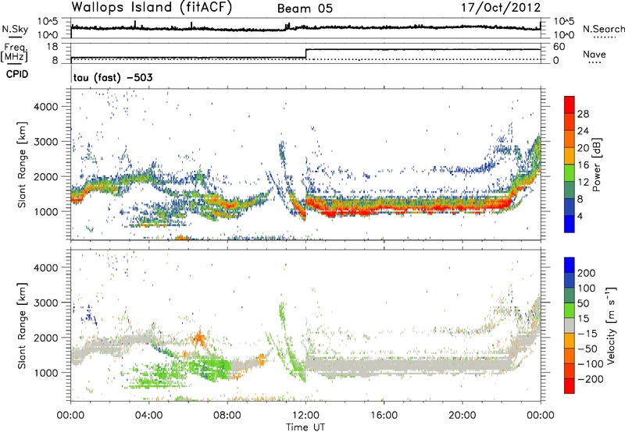This screenshot has width=625, height=432.
Task: Click the grey -15 to 15 velocity color segment
Action: click(x=570, y=326)
